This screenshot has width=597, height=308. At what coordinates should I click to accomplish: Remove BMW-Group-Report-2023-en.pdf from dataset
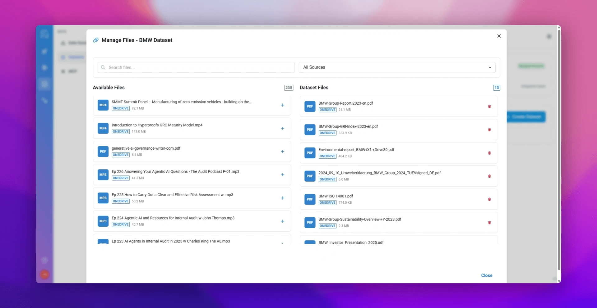(x=489, y=106)
